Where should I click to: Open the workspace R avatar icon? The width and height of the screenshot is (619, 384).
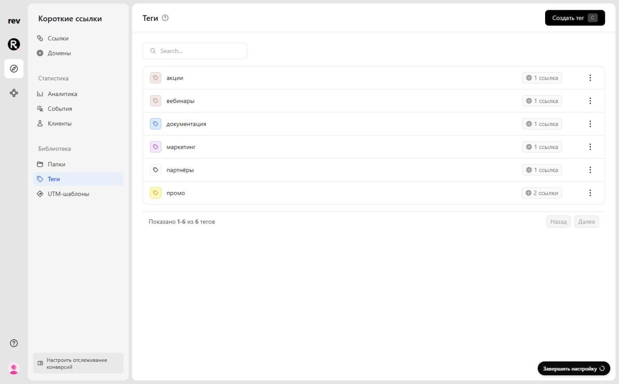14,44
